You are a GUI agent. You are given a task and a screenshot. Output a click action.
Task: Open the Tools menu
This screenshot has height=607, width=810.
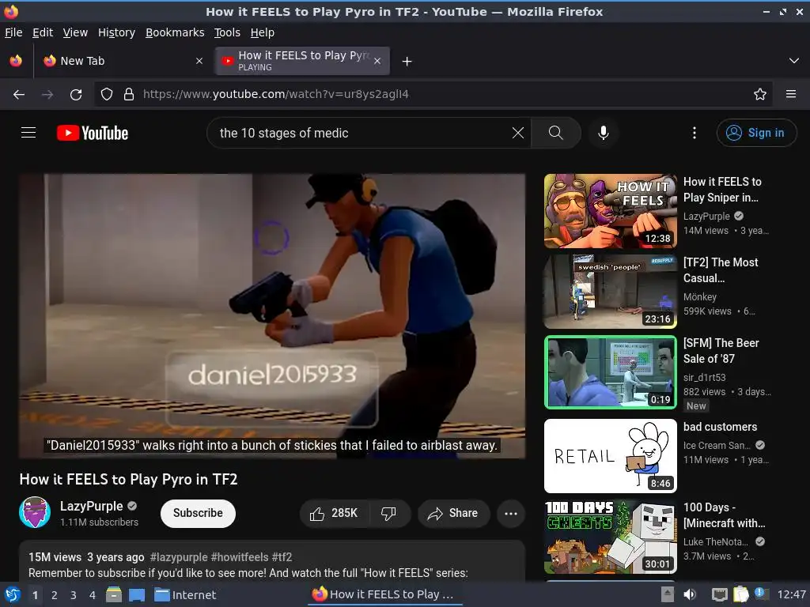point(227,32)
